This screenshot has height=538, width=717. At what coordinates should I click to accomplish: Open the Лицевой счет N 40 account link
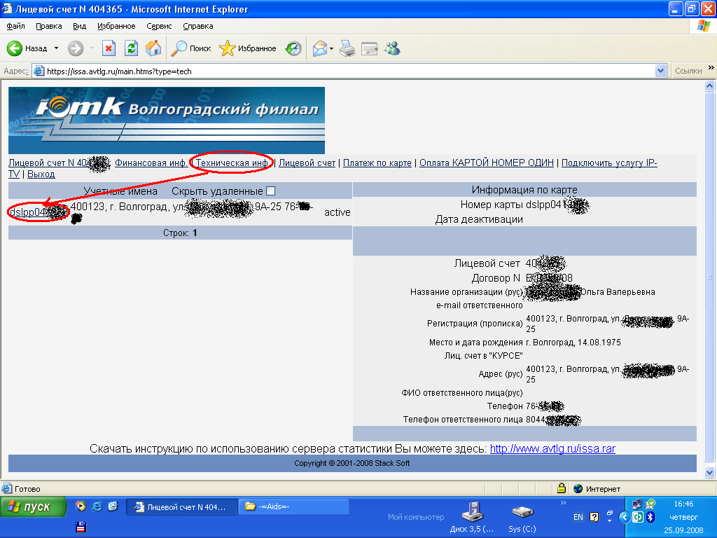tap(59, 163)
